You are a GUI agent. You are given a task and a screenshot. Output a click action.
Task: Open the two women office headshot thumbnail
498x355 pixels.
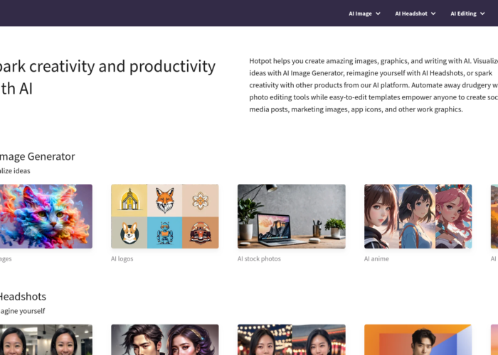tap(46, 339)
